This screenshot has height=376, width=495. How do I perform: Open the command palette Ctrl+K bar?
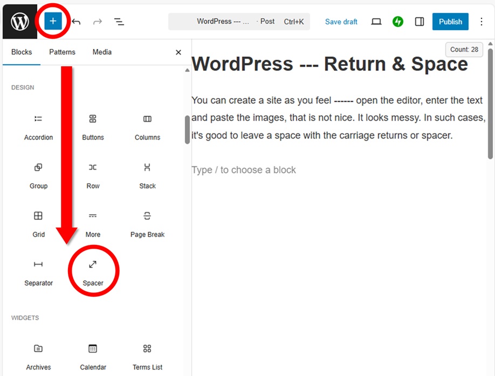point(239,22)
